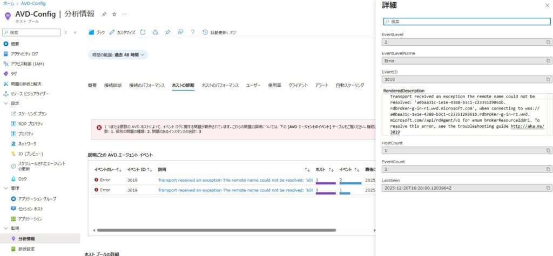Copy the EventID value 3019

548,79
